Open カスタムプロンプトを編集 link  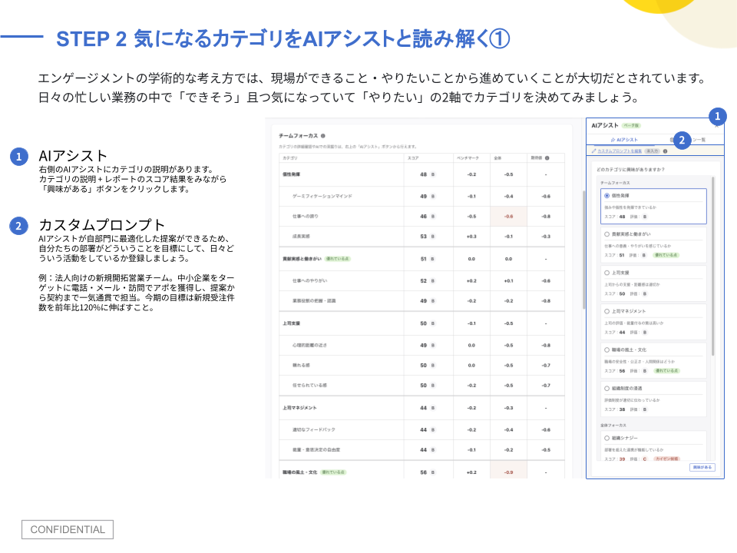point(620,151)
